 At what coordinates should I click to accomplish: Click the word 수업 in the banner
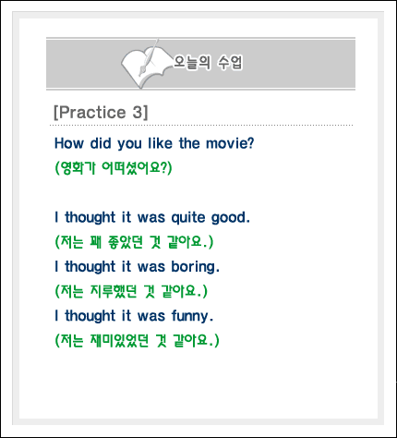tap(230, 63)
